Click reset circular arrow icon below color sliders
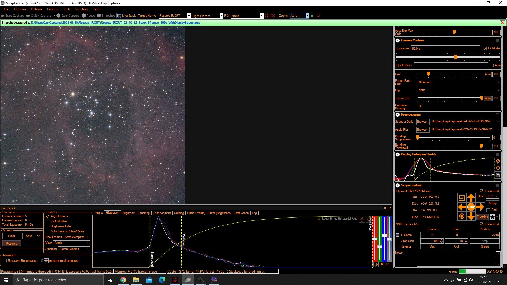Image resolution: width=507 pixels, height=285 pixels. click(x=388, y=264)
